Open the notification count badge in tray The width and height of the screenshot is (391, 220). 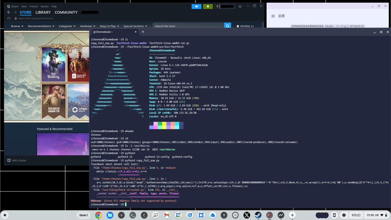click(x=344, y=215)
